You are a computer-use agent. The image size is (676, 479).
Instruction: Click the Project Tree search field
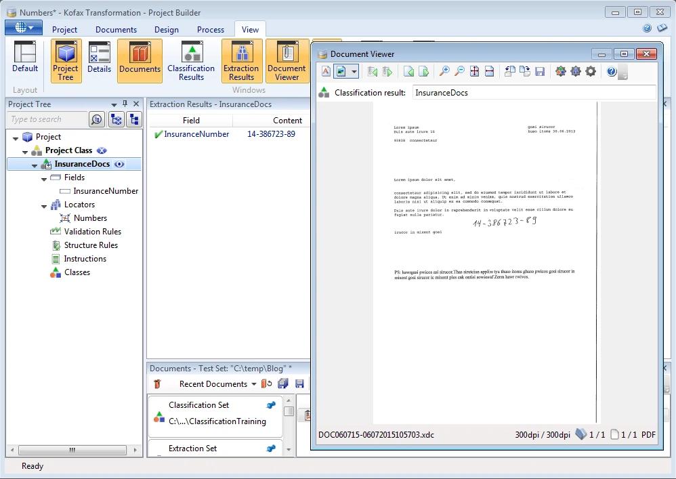[x=47, y=119]
